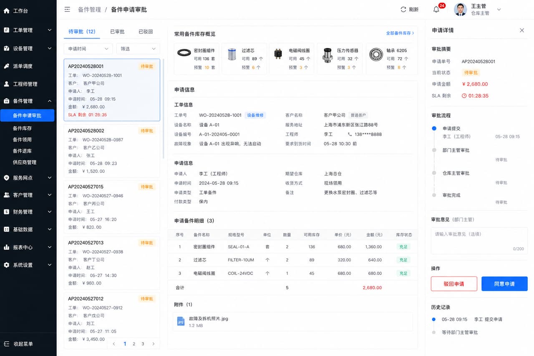Click the previous page arrow
Viewport: 534px width, 356px height.
(x=114, y=344)
